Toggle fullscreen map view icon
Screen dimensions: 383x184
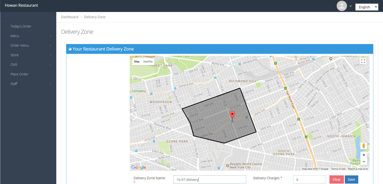(x=363, y=61)
